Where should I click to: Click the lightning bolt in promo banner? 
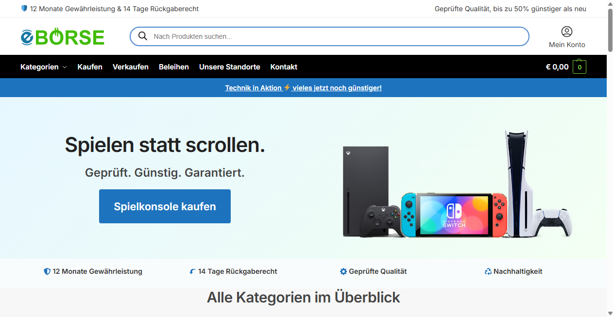[x=287, y=87]
